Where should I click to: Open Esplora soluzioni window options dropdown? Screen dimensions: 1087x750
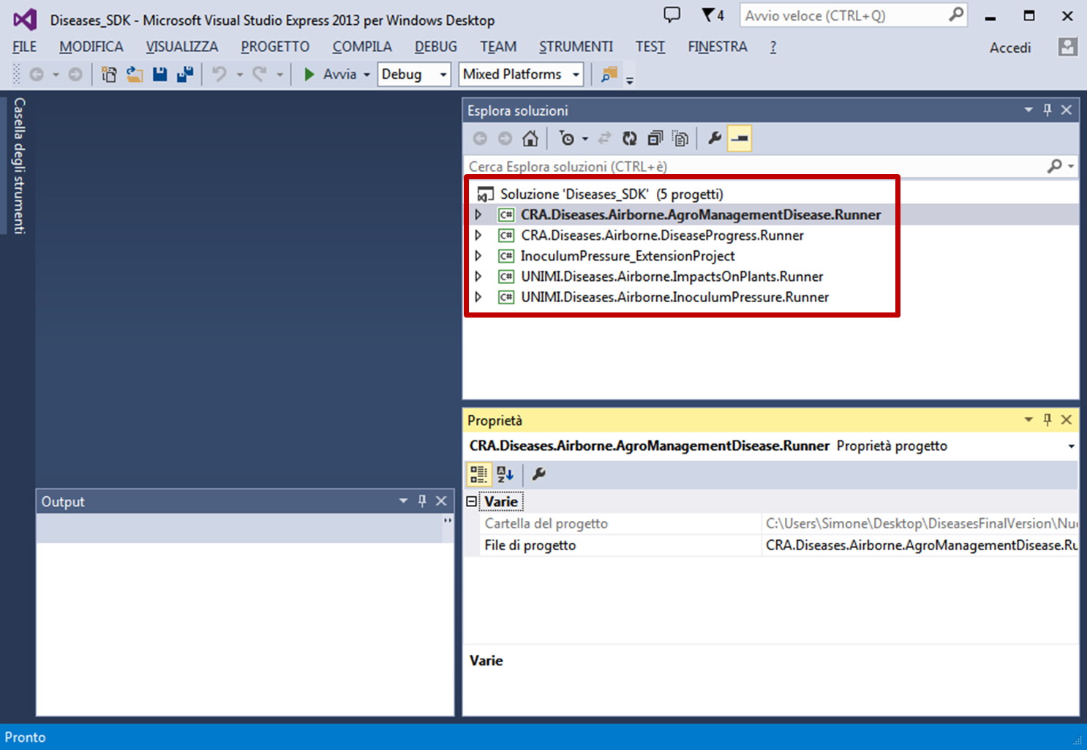1028,110
